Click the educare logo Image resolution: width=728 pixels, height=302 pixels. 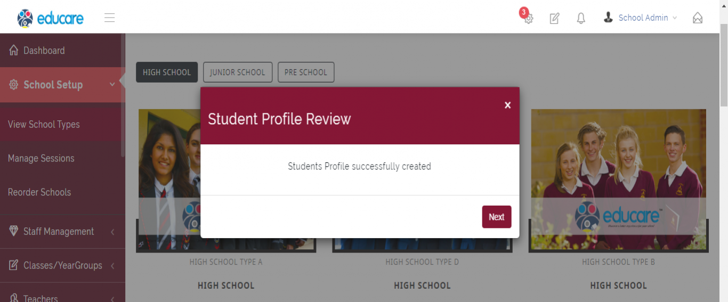click(x=50, y=18)
